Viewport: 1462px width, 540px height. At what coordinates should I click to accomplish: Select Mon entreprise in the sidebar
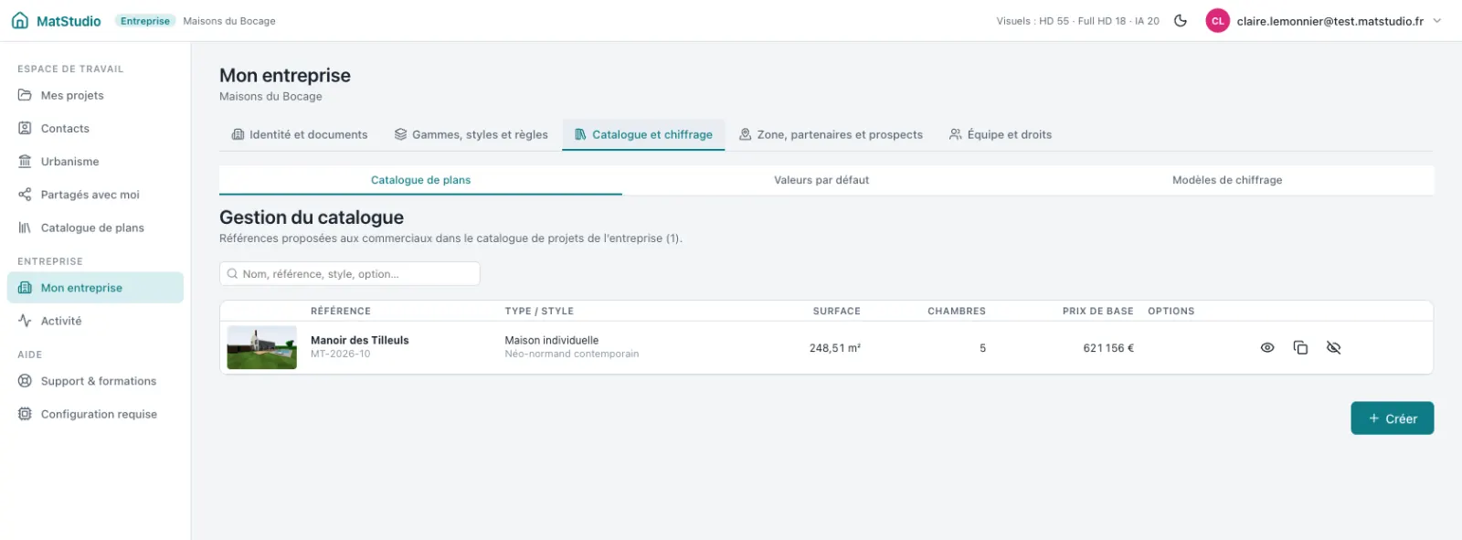[x=95, y=288]
